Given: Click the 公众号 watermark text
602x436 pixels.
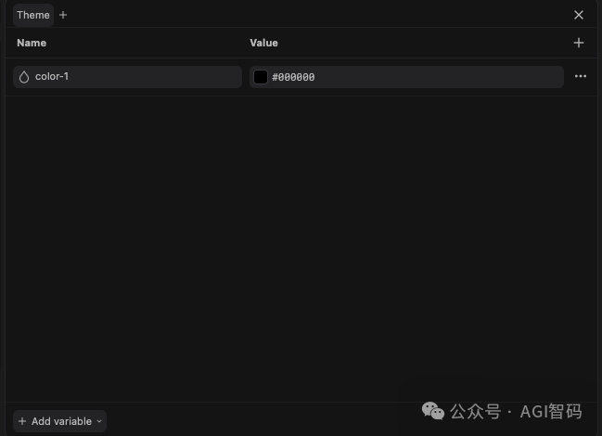Looking at the screenshot, I should [475, 412].
